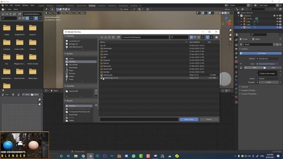
Task: Select the Resources folder row
Action: coord(159,66)
